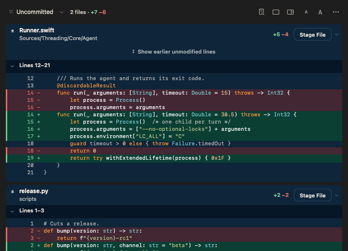Viewport: 348px width, 251px height.
Task: Switch to single-pane diff view icon
Action: pyautogui.click(x=276, y=12)
